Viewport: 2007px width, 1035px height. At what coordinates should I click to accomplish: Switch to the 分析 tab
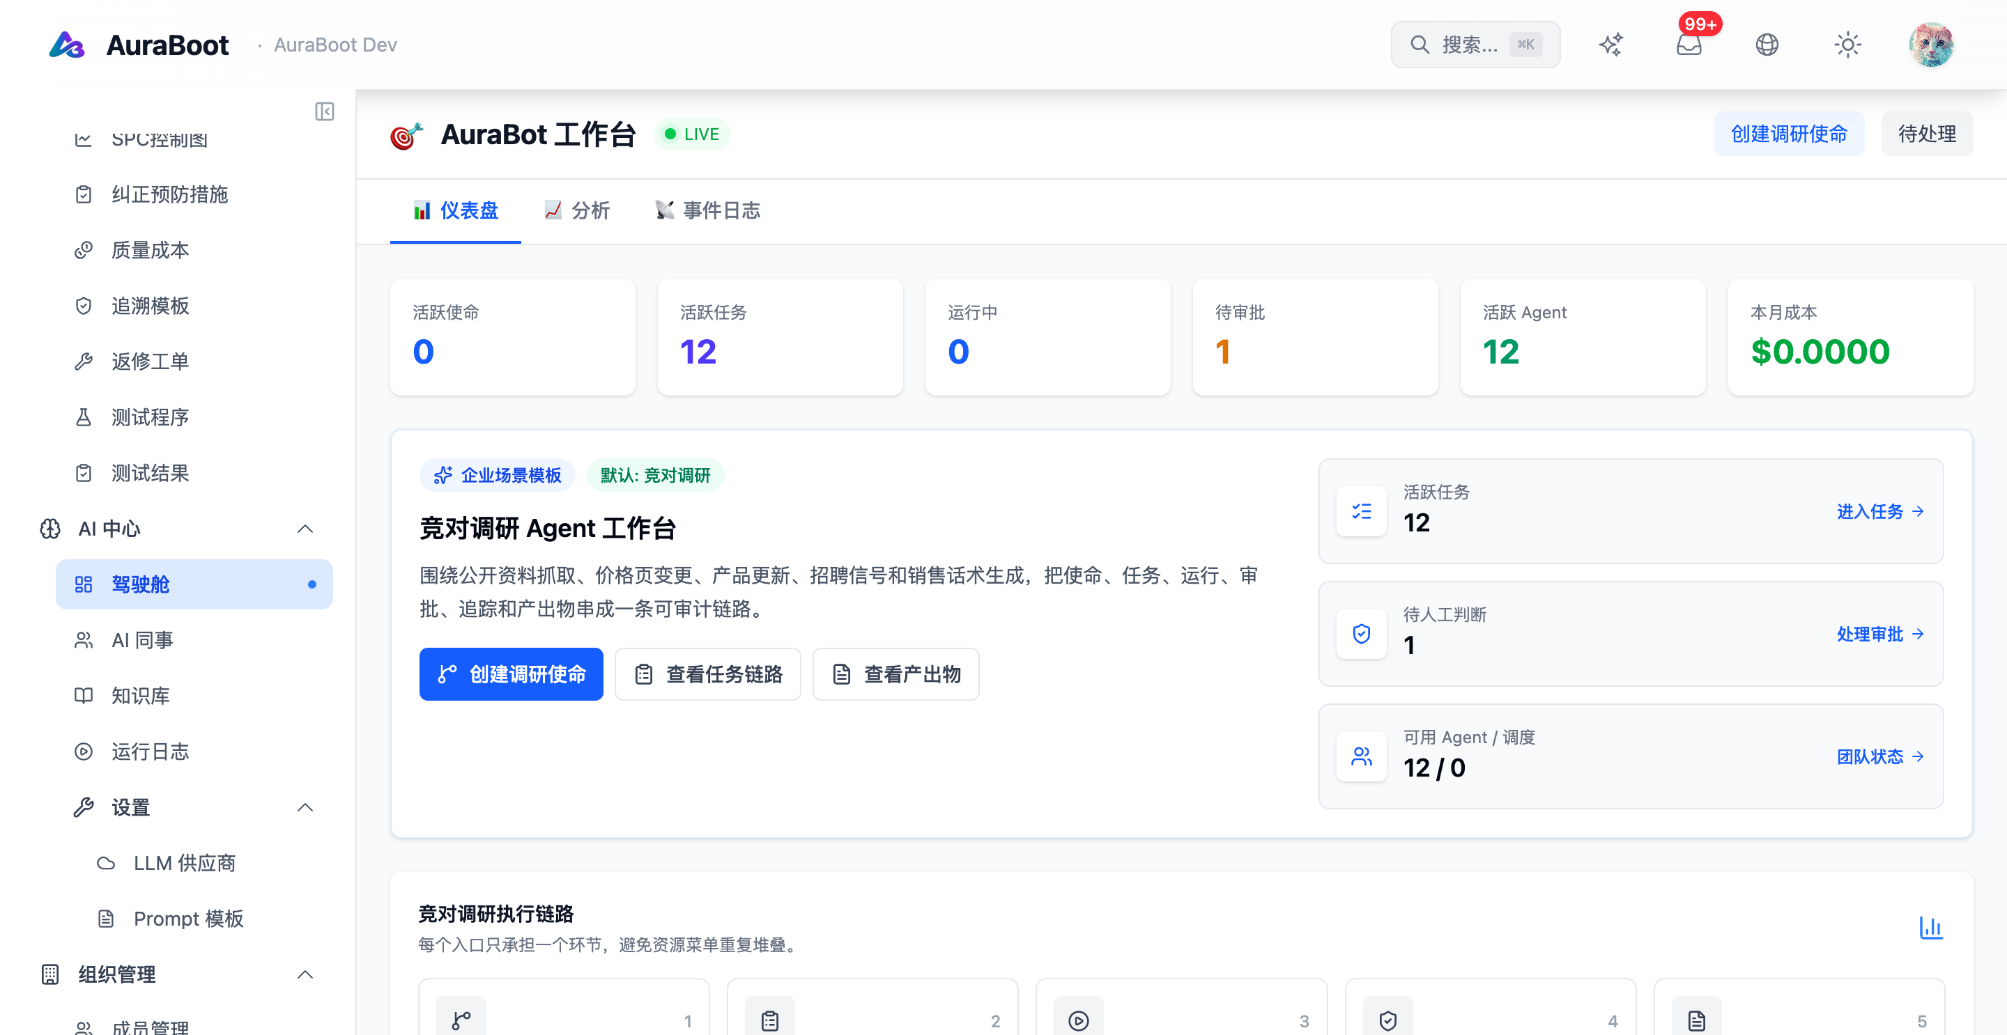click(x=576, y=210)
